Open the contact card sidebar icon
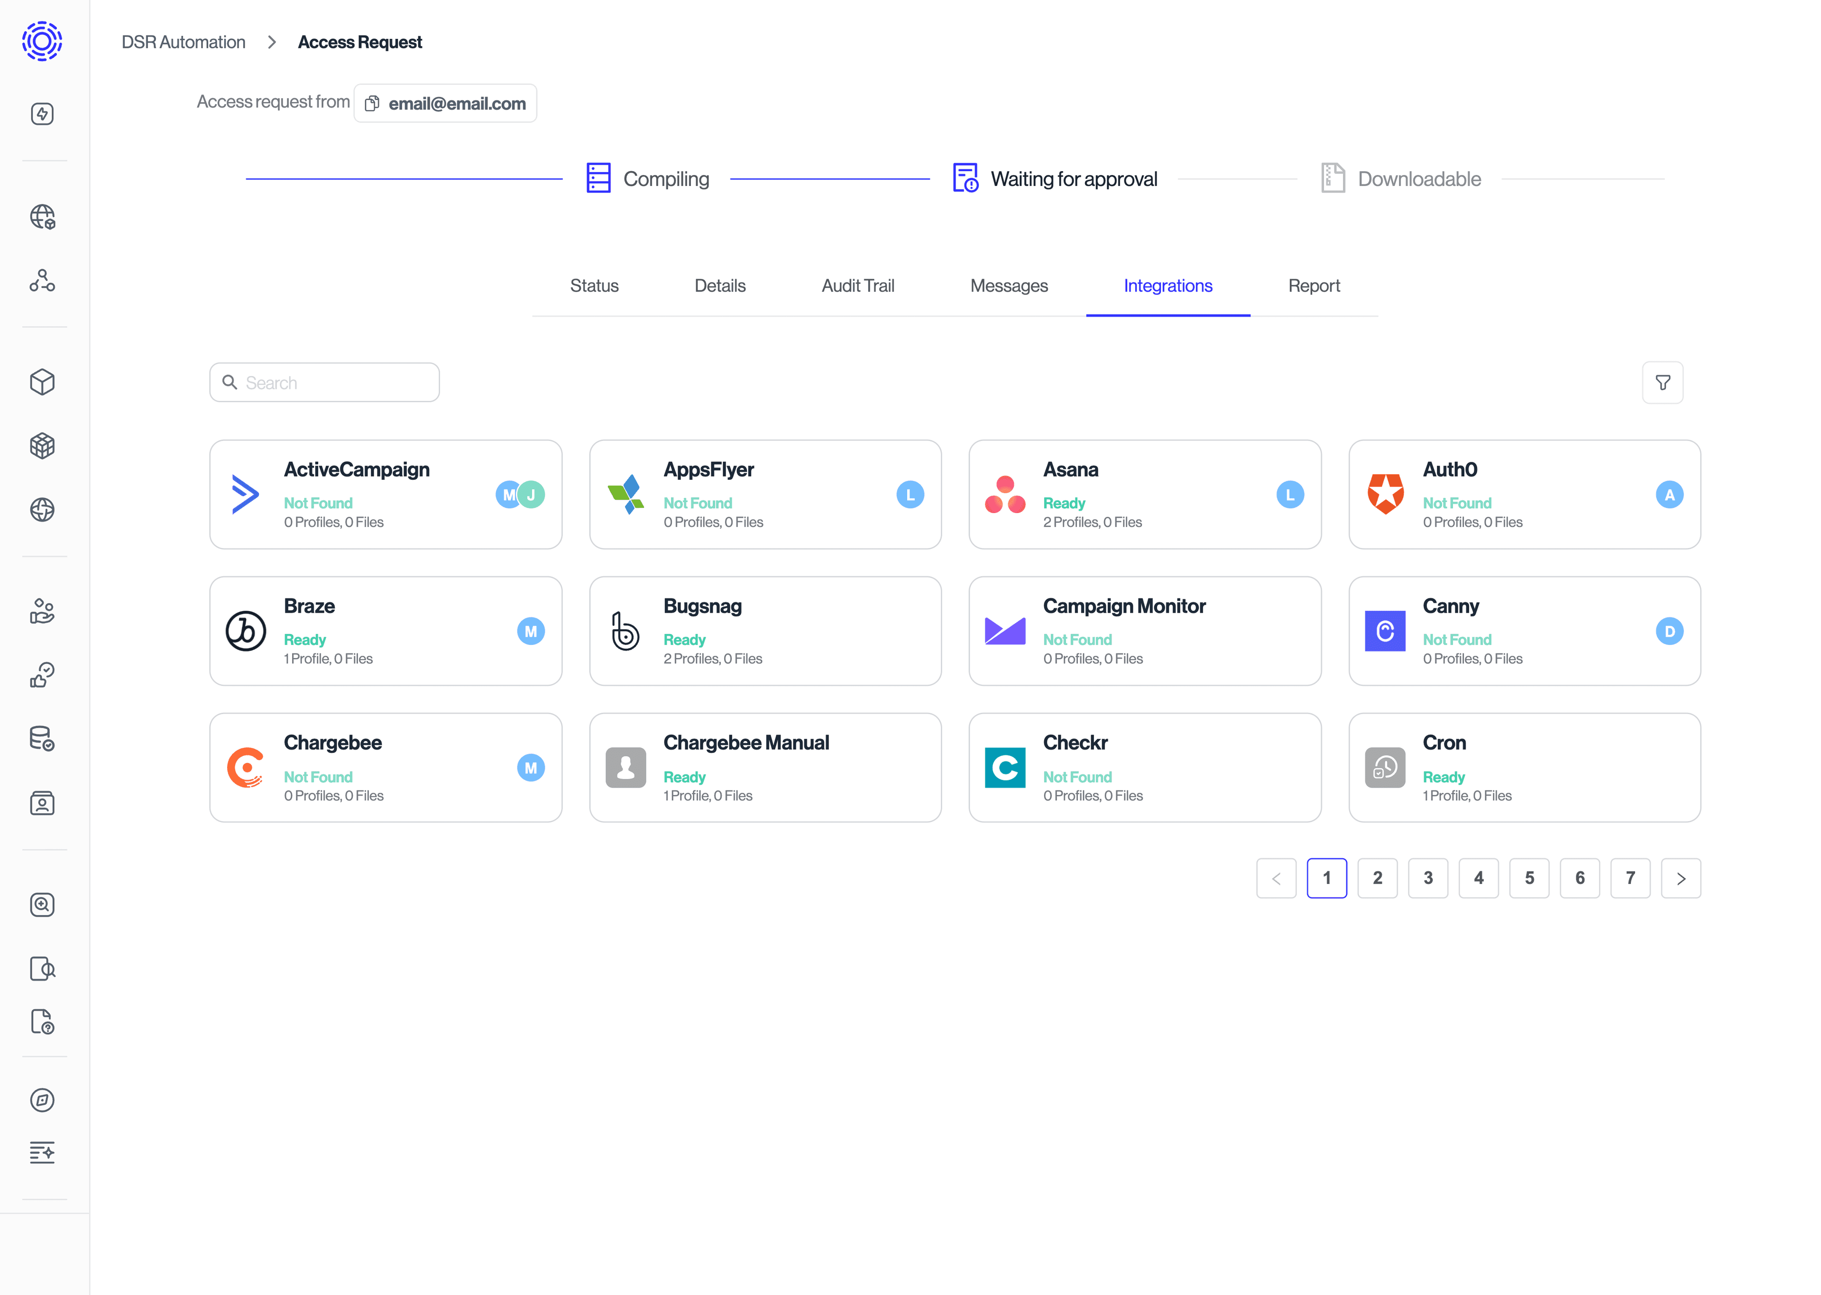Screen dimensions: 1821x1295 pos(42,803)
